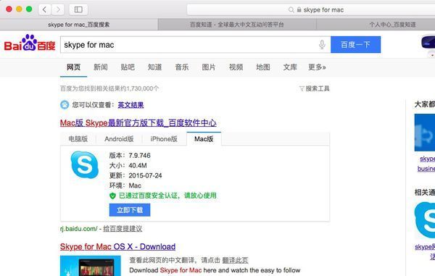Image resolution: width=435 pixels, height=276 pixels.
Task: Select the 新闻 search category
Action: tap(101, 67)
